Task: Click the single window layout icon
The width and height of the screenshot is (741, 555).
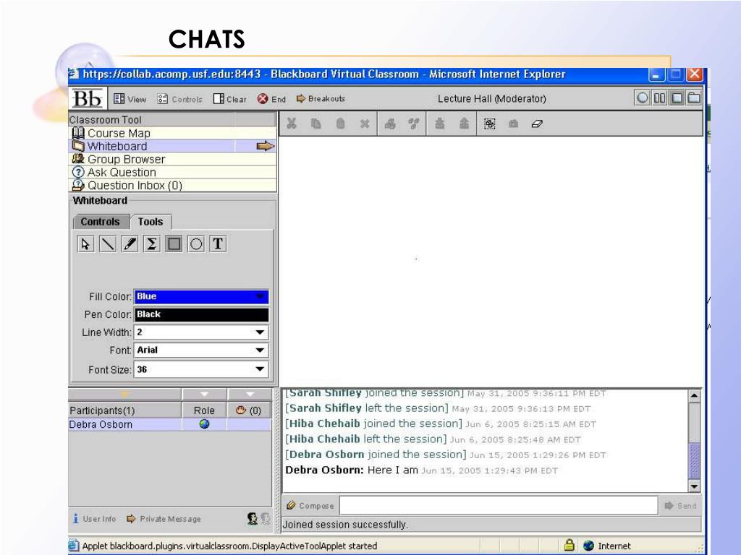Action: pyautogui.click(x=677, y=98)
